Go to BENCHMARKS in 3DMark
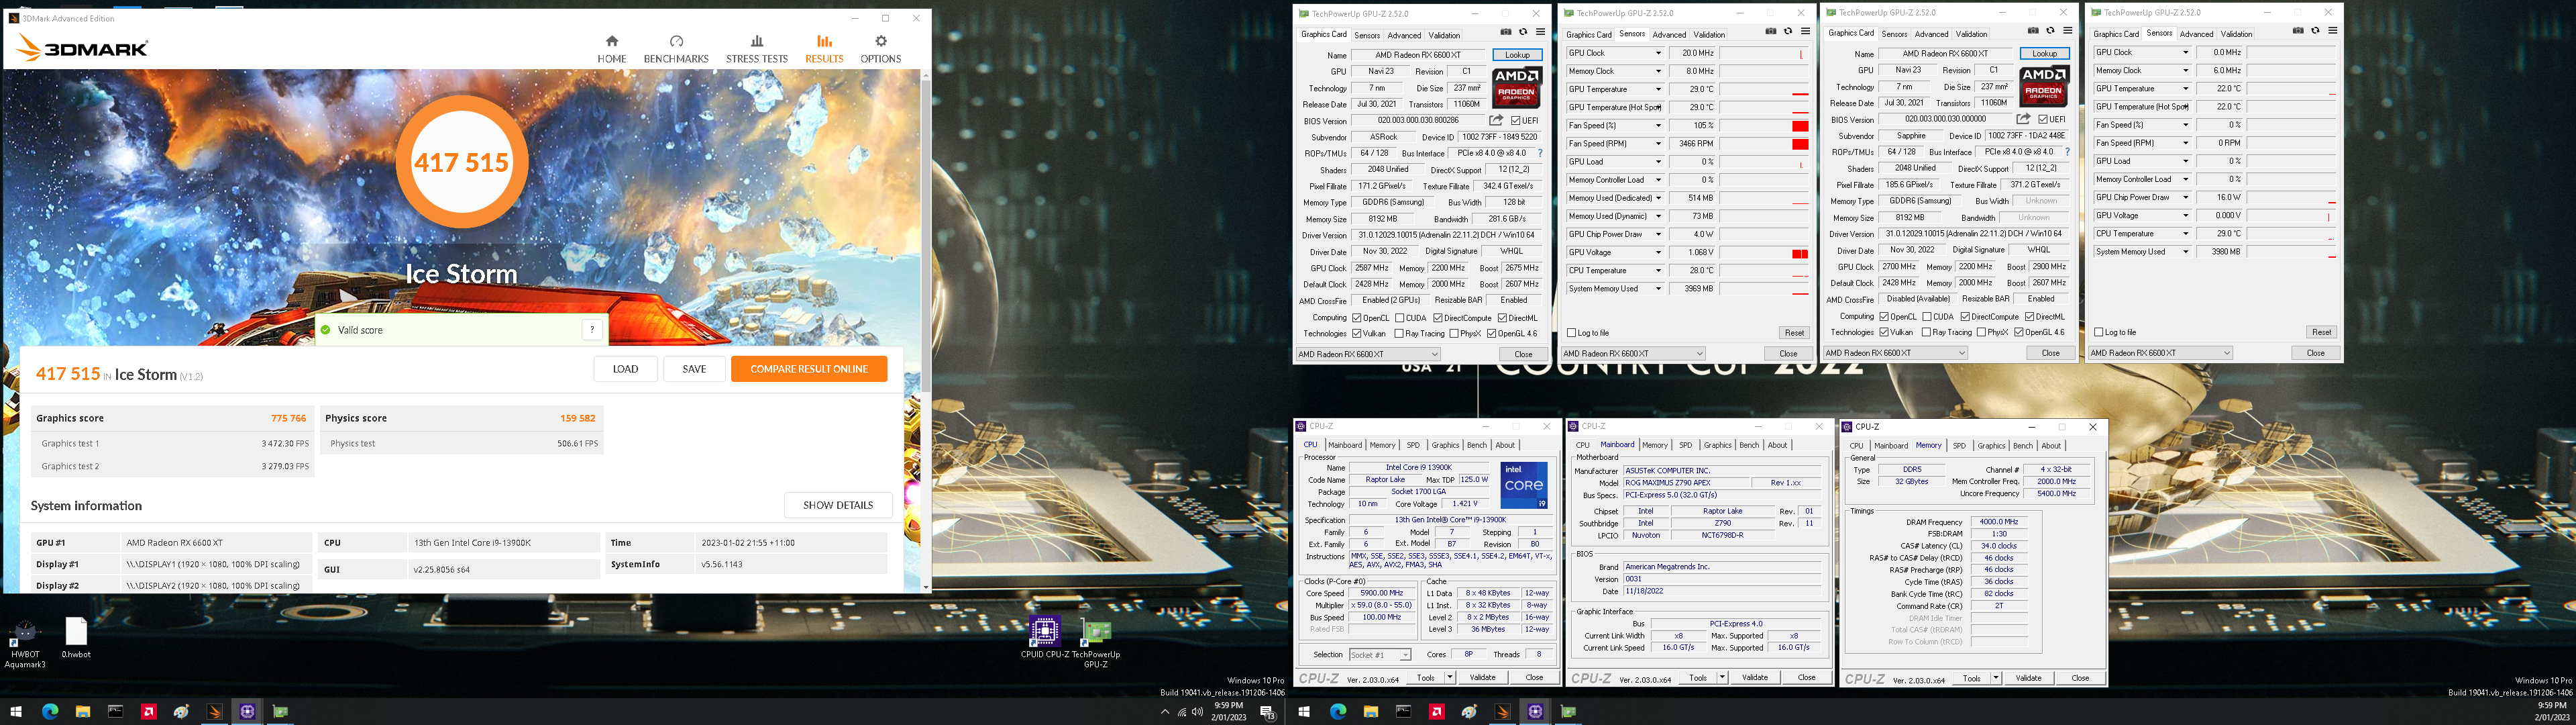The image size is (2576, 725). [x=676, y=49]
